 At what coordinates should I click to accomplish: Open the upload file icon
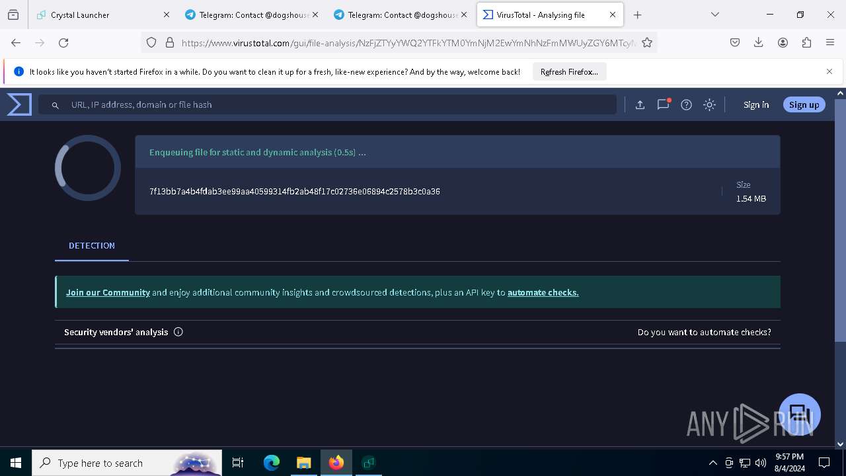click(x=640, y=104)
